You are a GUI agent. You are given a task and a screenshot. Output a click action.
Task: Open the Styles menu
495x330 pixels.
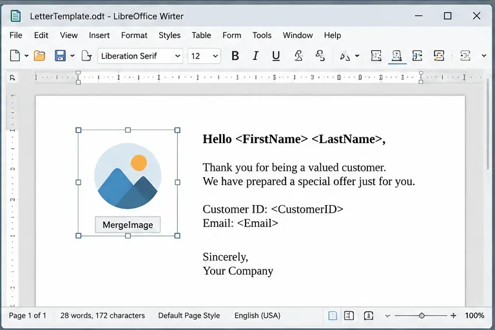(x=170, y=35)
